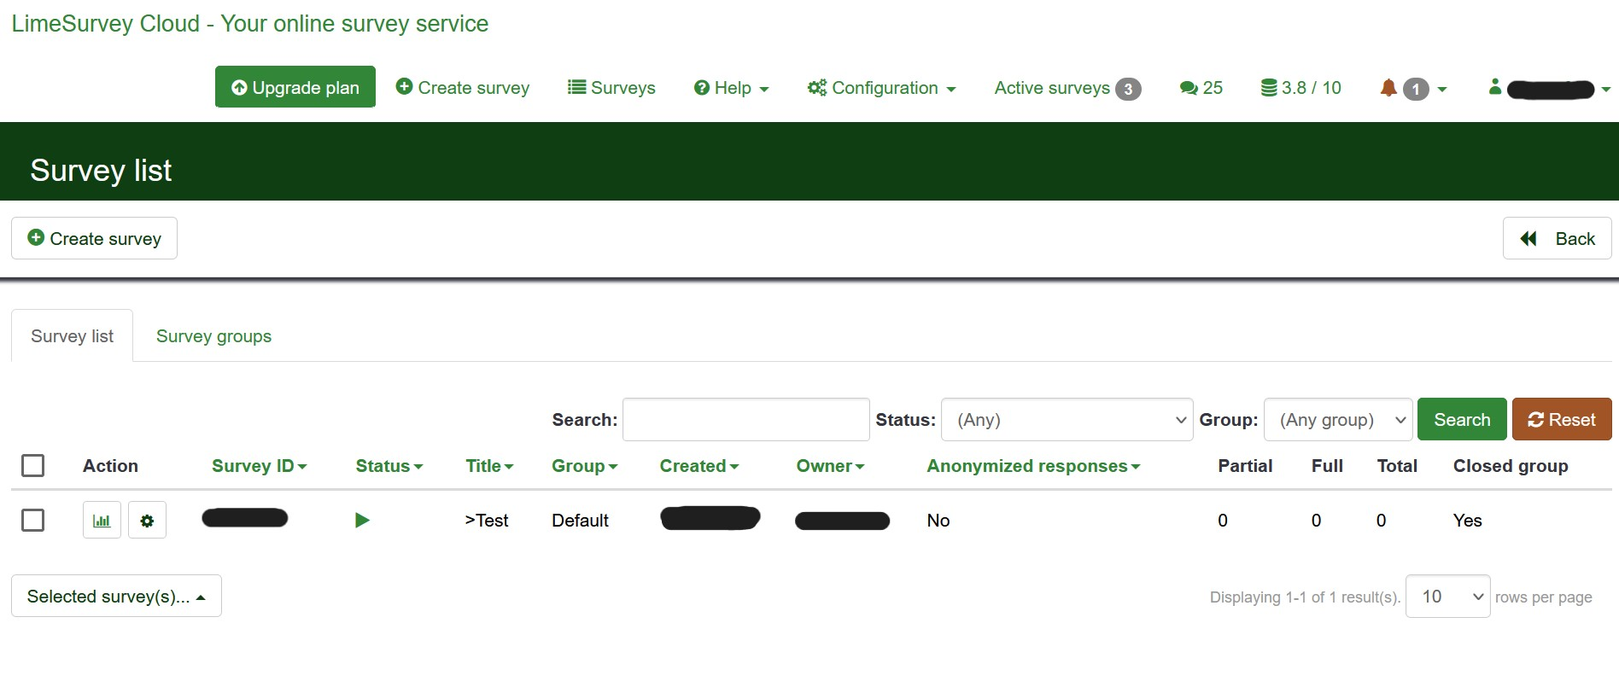Click Create survey button below Survey list header
1619x693 pixels.
(94, 238)
